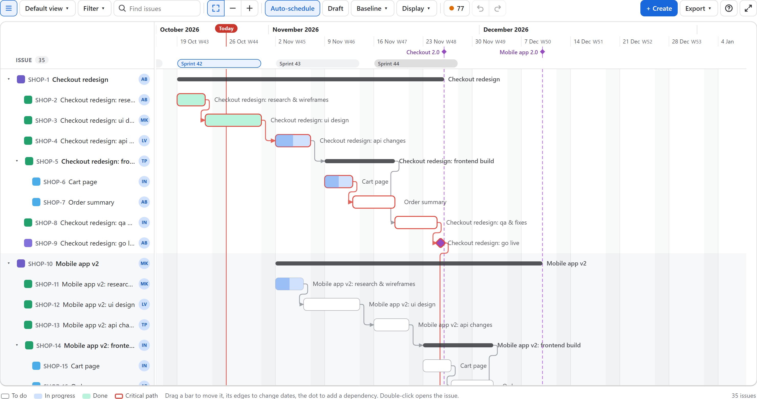Click the purple epic icon of SHOP-10
757x399 pixels.
coord(21,263)
